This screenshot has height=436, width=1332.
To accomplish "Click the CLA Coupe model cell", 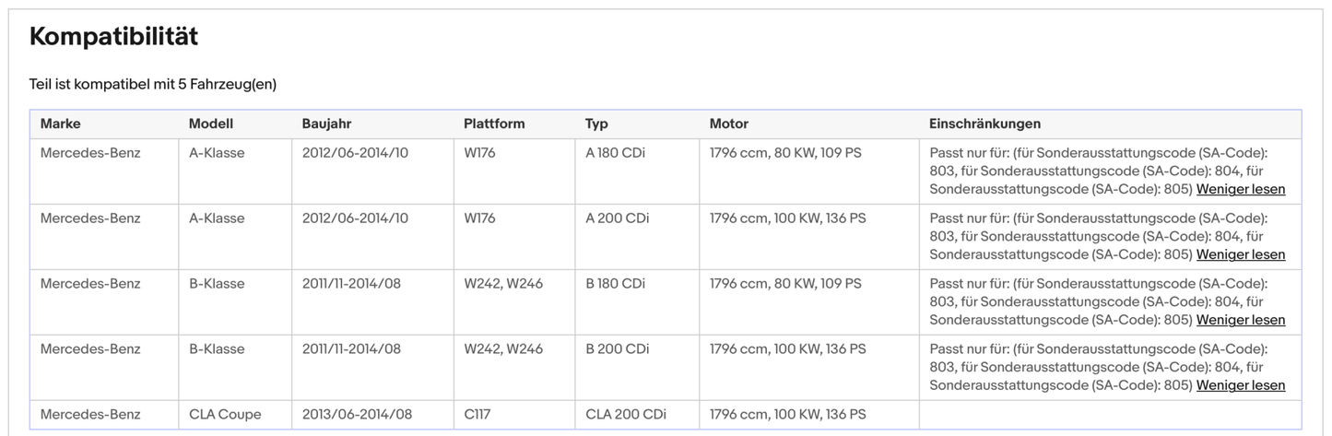I will coord(225,415).
